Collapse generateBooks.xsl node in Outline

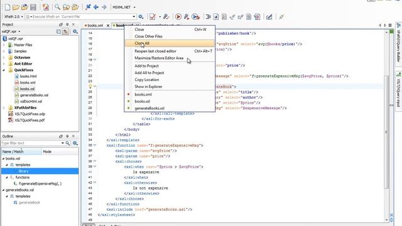(3, 190)
